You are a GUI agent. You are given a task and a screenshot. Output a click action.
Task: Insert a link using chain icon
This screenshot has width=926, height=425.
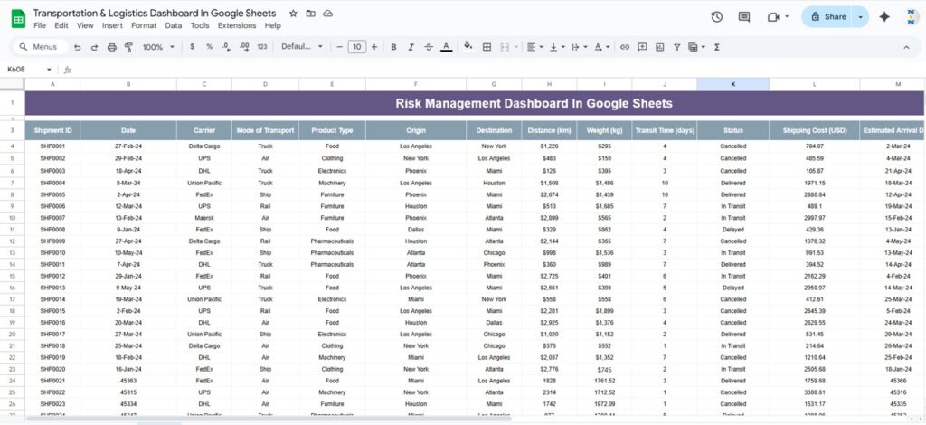tap(624, 47)
